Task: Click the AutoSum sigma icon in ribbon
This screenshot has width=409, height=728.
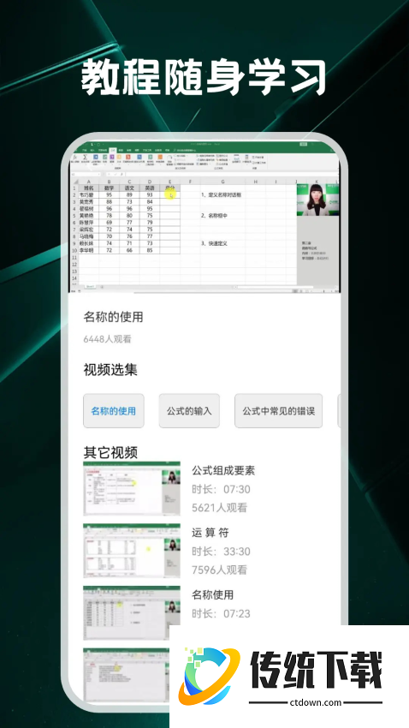Action: point(86,158)
